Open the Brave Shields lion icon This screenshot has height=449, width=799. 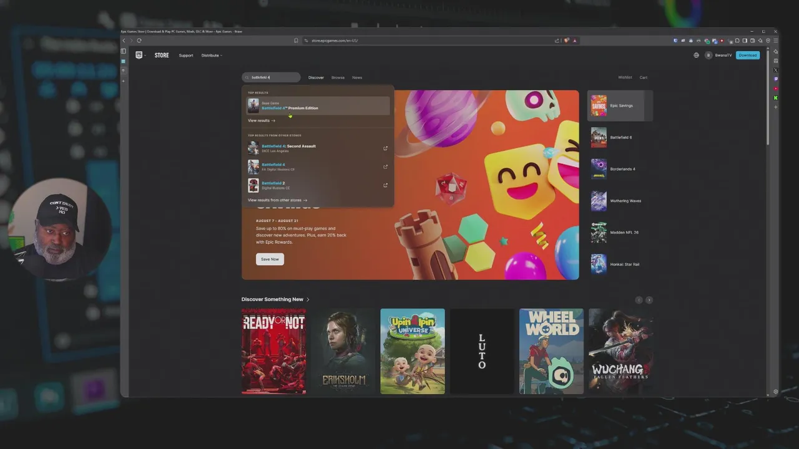(x=567, y=41)
